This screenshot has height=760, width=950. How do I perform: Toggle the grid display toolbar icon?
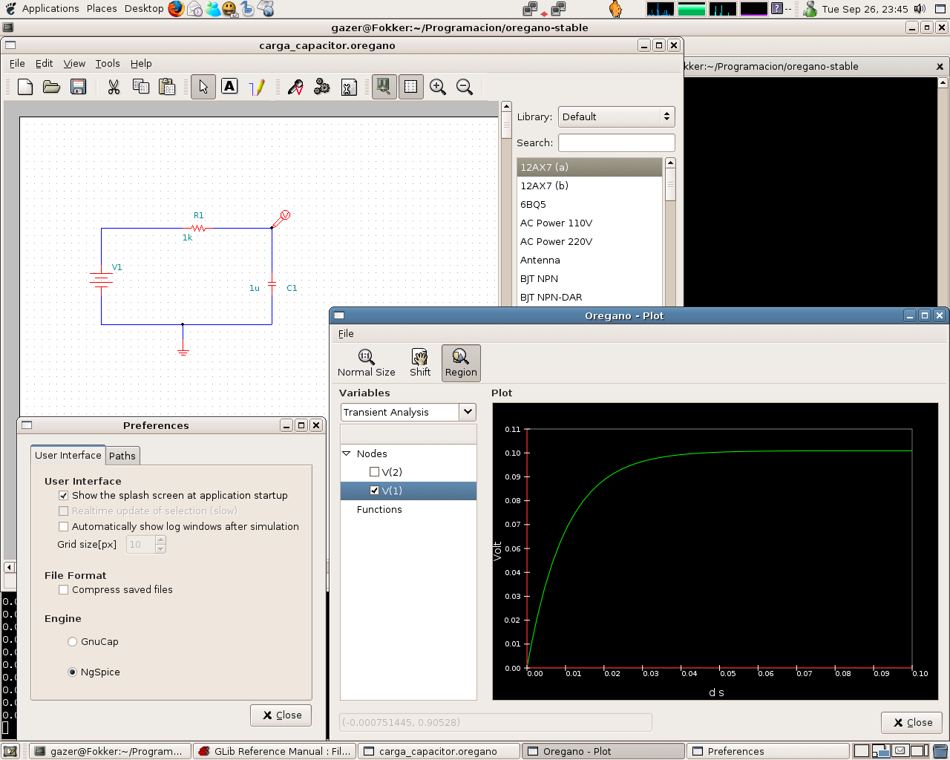(x=410, y=87)
